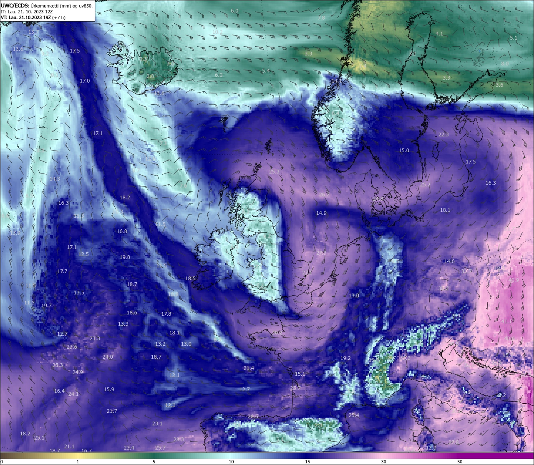Screen dimensions: 534x465
Task: Click the 15.0 value over the Baltic
Action: [x=404, y=151]
